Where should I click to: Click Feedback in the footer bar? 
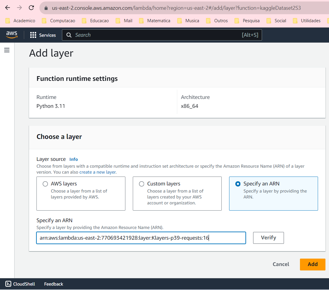[x=54, y=284]
